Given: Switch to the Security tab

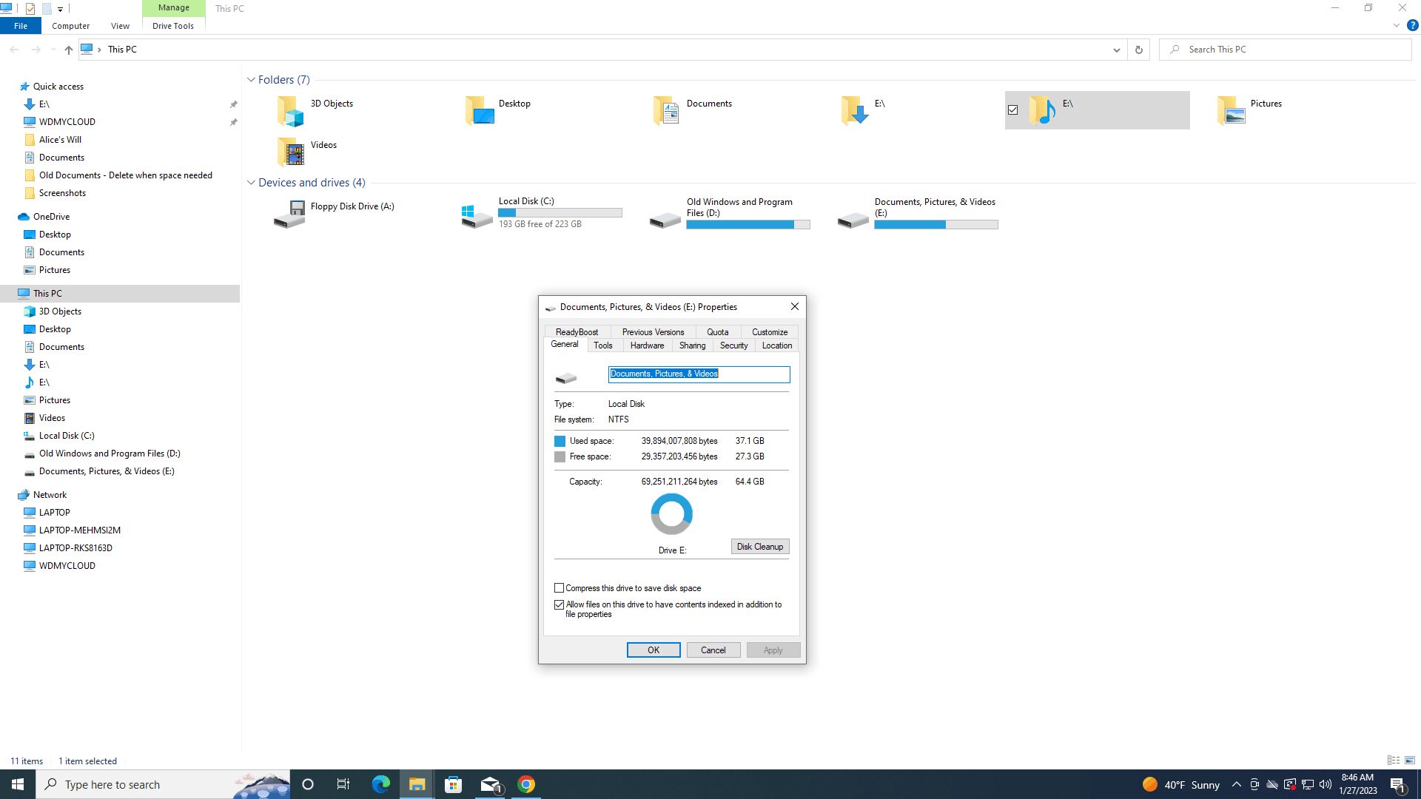Looking at the screenshot, I should pos(733,345).
